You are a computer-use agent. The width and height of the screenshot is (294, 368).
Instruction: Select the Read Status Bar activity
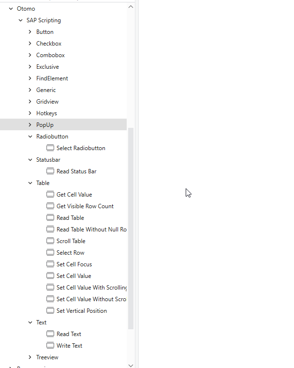tap(76, 171)
